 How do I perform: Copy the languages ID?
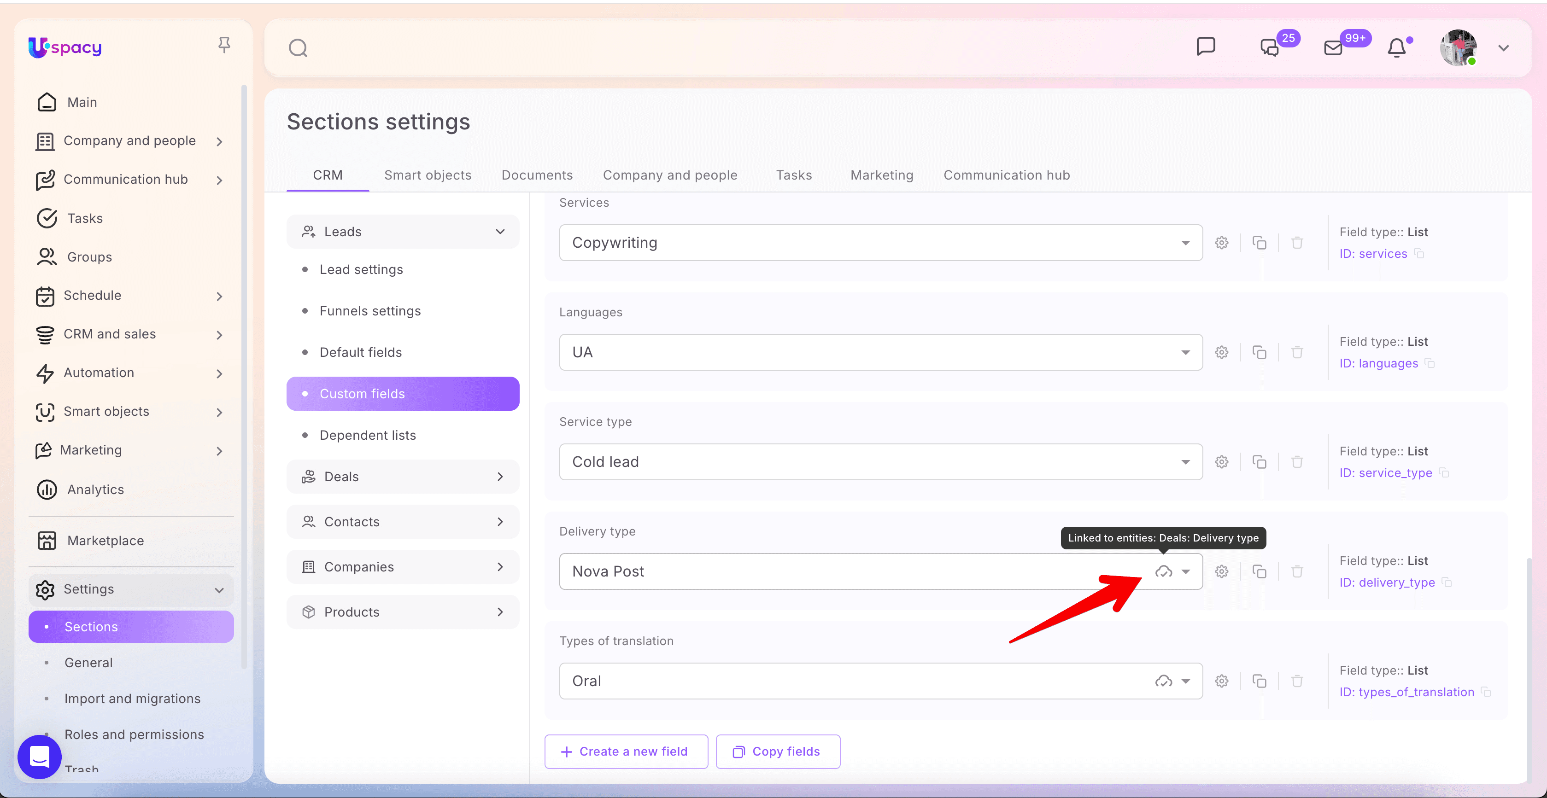click(1430, 363)
